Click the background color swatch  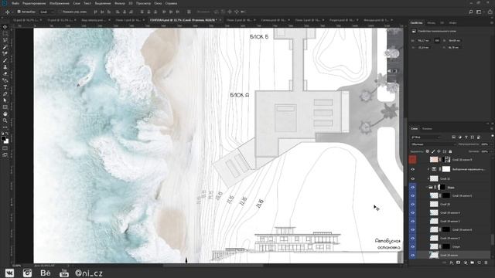(x=6, y=141)
